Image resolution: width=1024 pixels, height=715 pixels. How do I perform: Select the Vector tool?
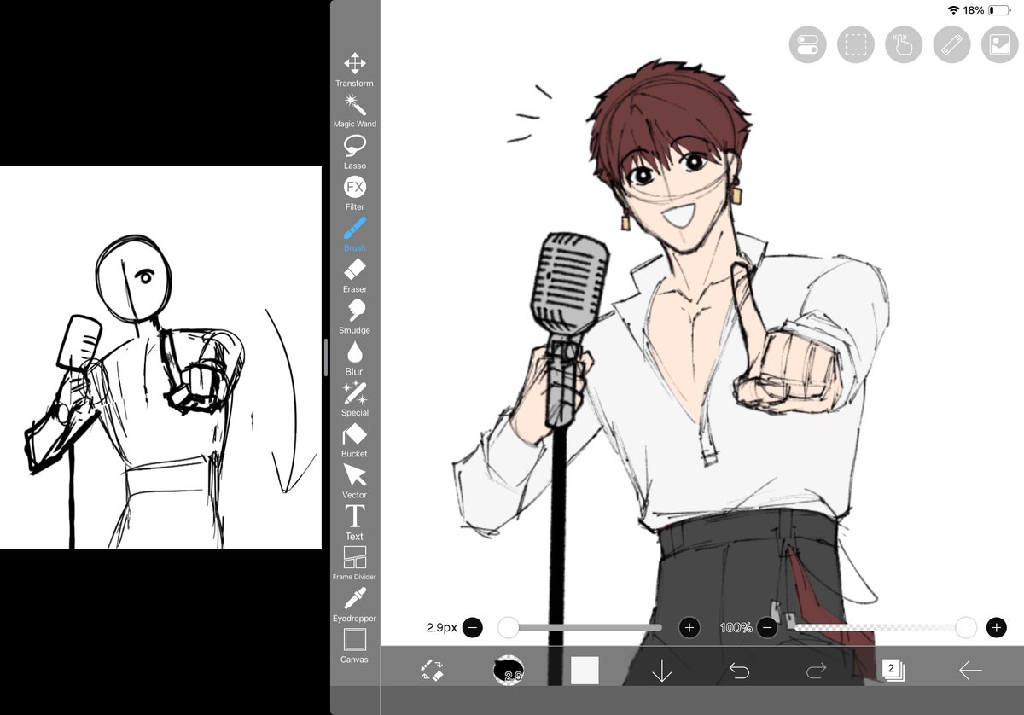(354, 481)
